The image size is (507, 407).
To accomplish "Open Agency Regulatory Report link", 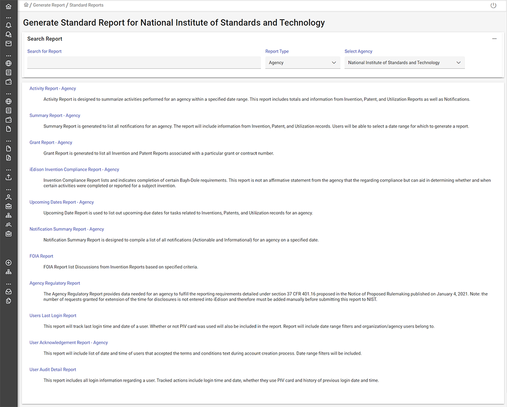I will coord(55,283).
